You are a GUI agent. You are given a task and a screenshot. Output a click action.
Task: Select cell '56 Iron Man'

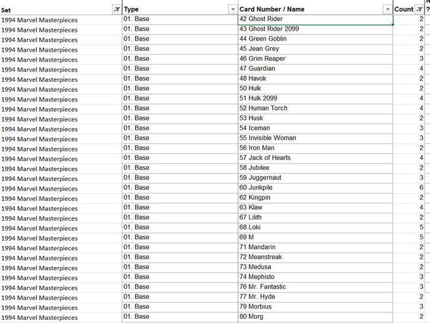pos(315,148)
